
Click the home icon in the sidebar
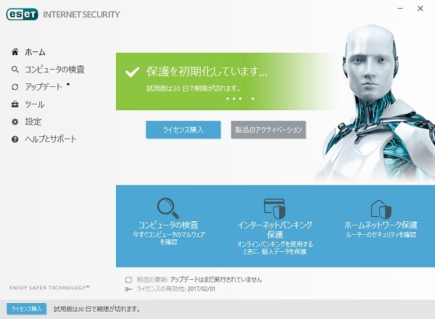click(15, 51)
